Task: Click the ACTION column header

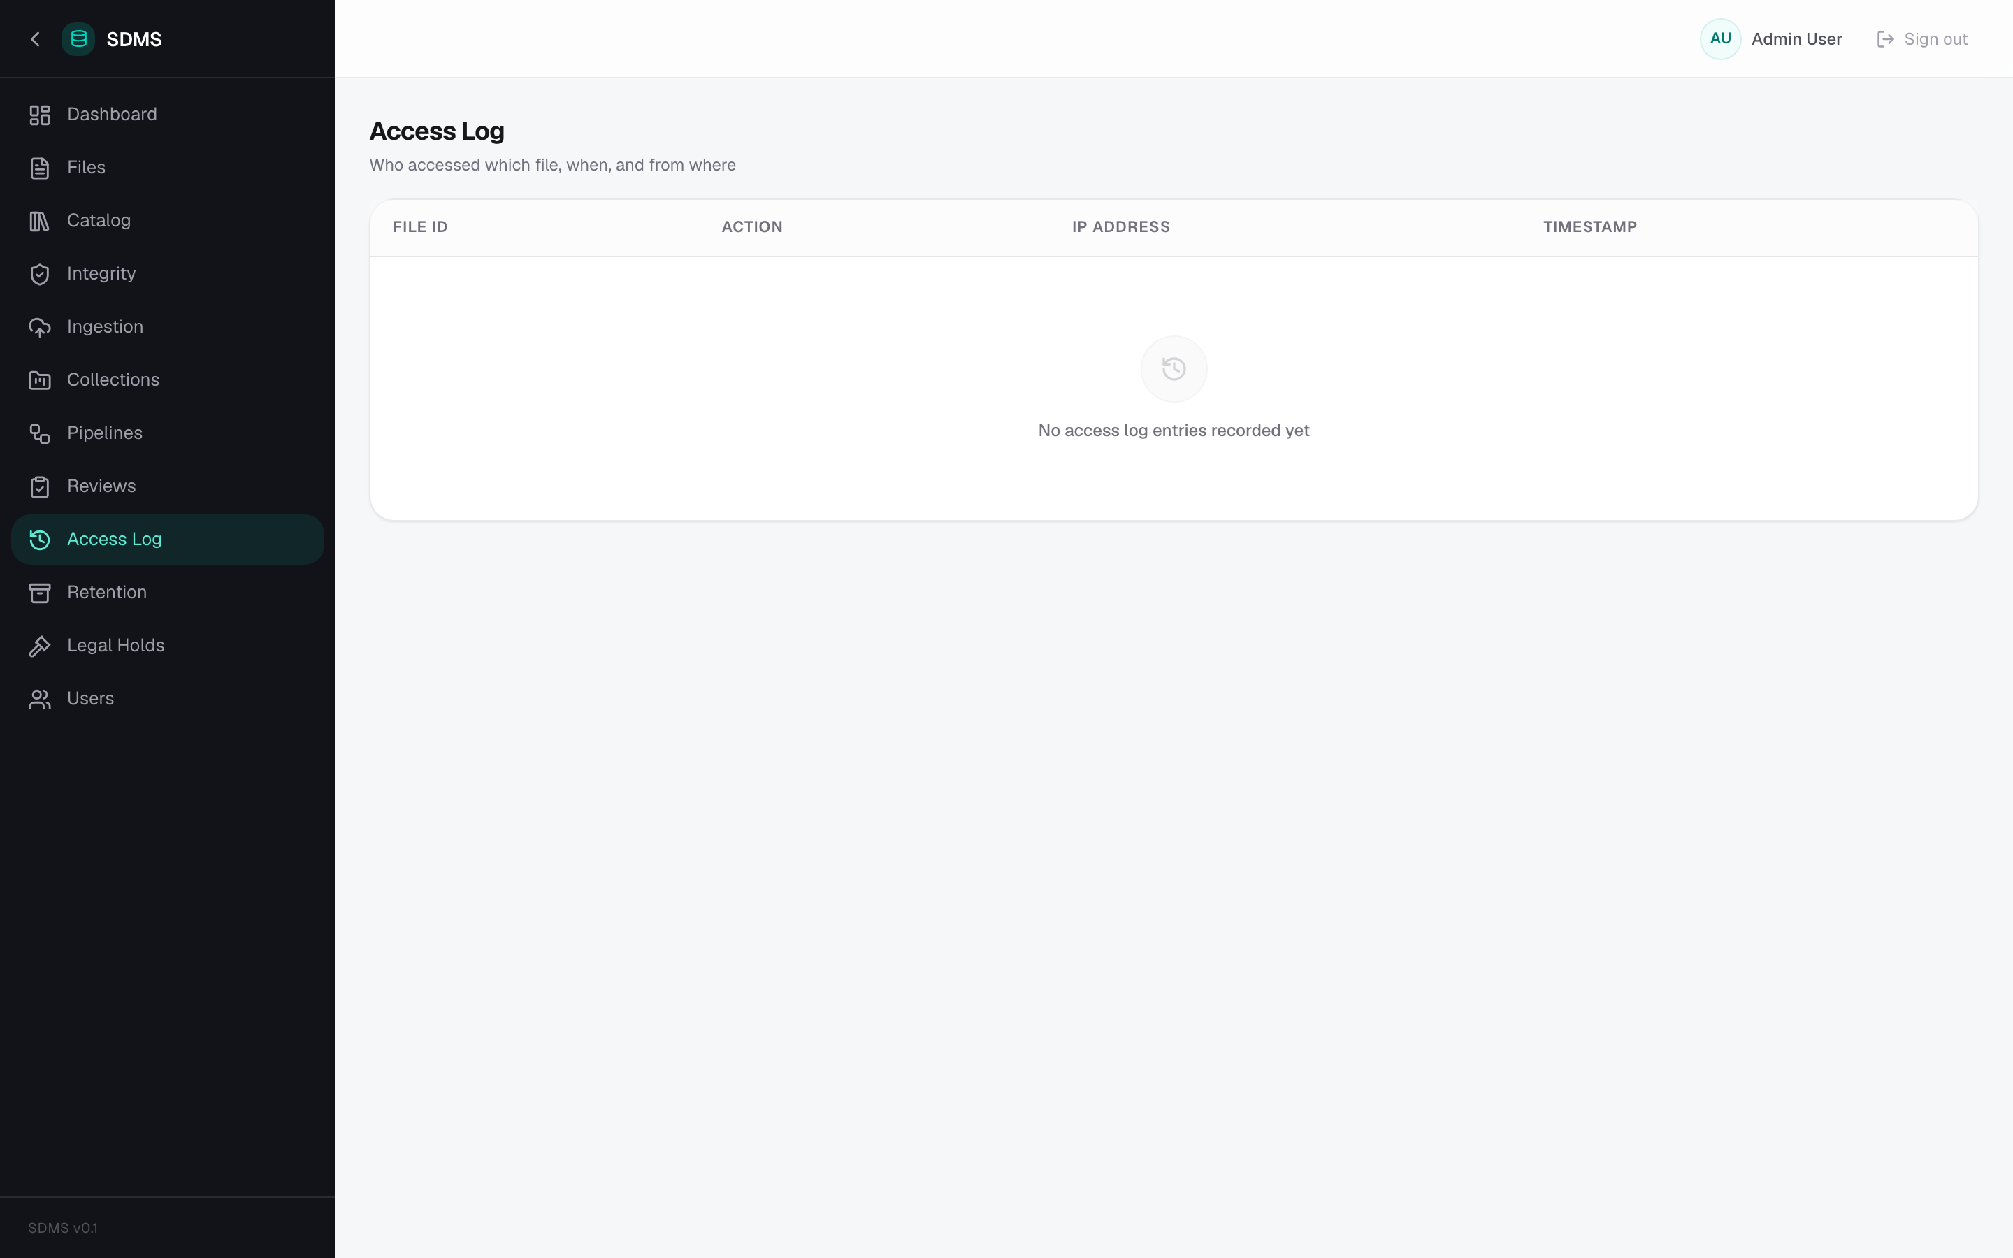Action: pos(752,227)
